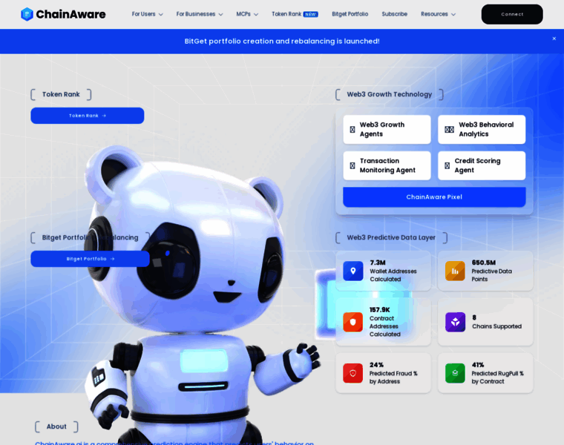Click the ChainAware hexagon logo icon
This screenshot has width=564, height=445.
click(x=27, y=14)
